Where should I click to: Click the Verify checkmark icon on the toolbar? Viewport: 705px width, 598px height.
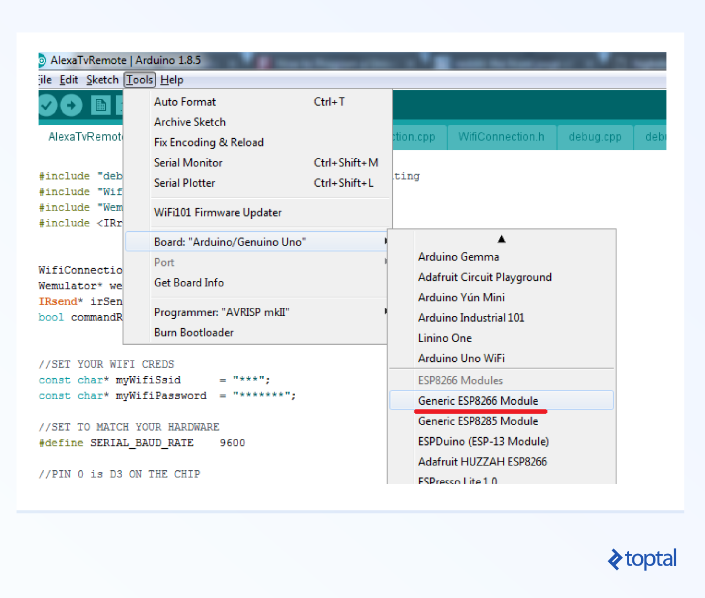coord(48,105)
